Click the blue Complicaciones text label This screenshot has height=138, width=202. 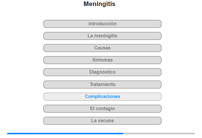102,97
